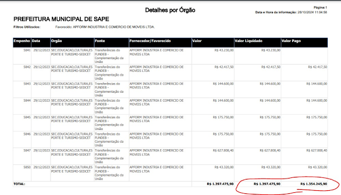Click the date in row 5841

42,50
